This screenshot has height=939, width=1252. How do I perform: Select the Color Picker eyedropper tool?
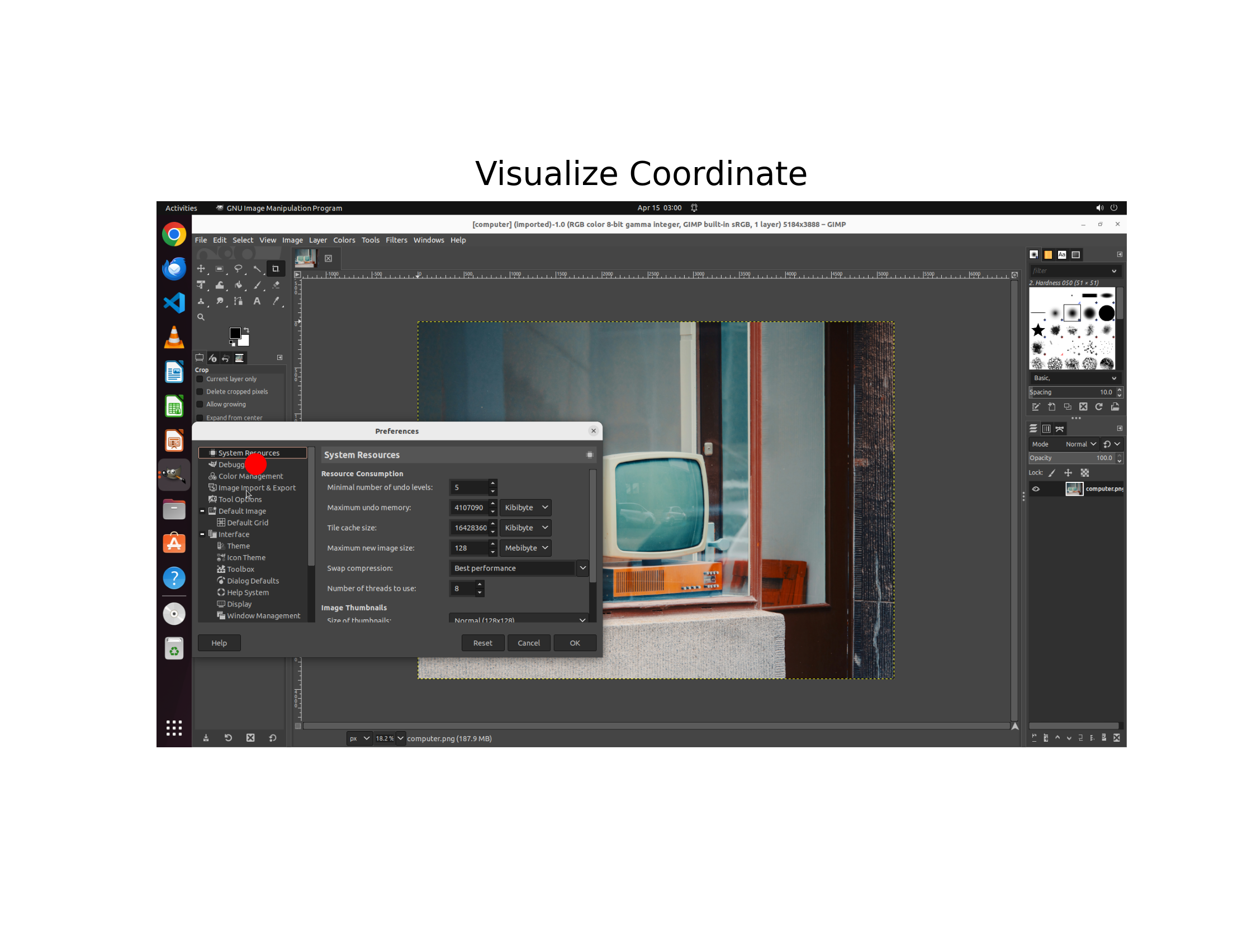276,302
